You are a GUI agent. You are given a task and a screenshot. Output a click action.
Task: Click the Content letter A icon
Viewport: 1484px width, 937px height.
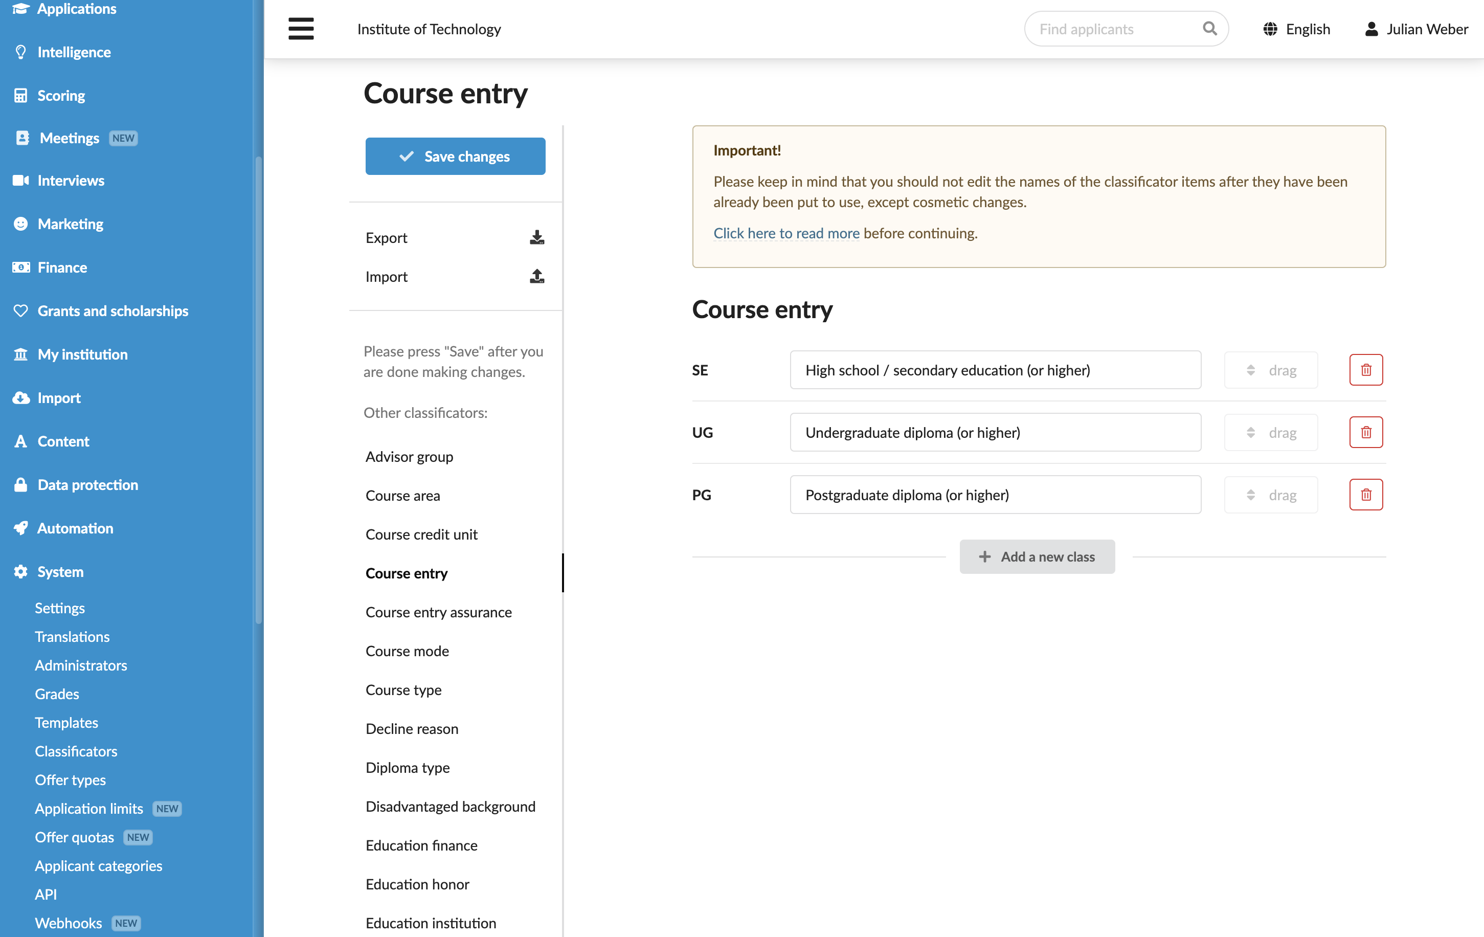[x=21, y=441]
